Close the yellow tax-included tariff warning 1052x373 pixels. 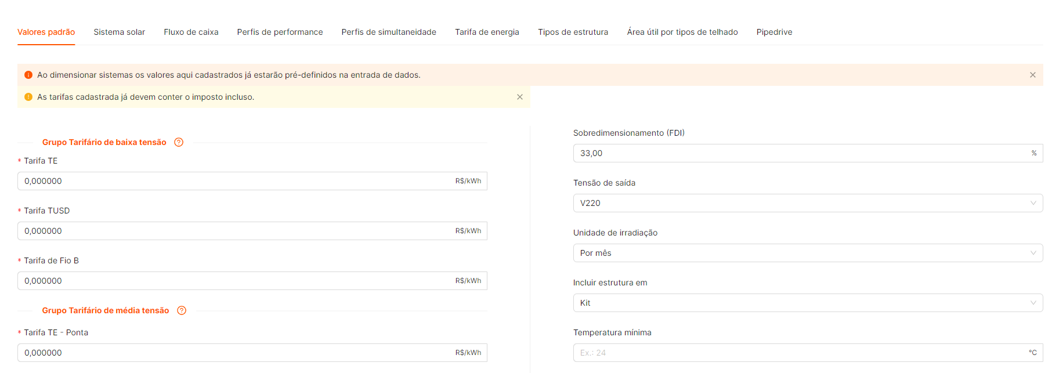coord(519,97)
